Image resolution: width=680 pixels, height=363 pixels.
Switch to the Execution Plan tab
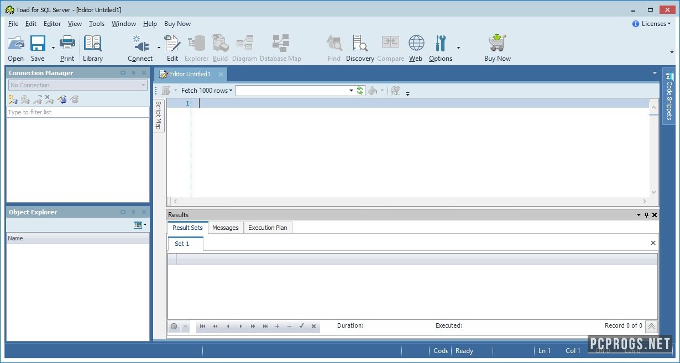(268, 228)
